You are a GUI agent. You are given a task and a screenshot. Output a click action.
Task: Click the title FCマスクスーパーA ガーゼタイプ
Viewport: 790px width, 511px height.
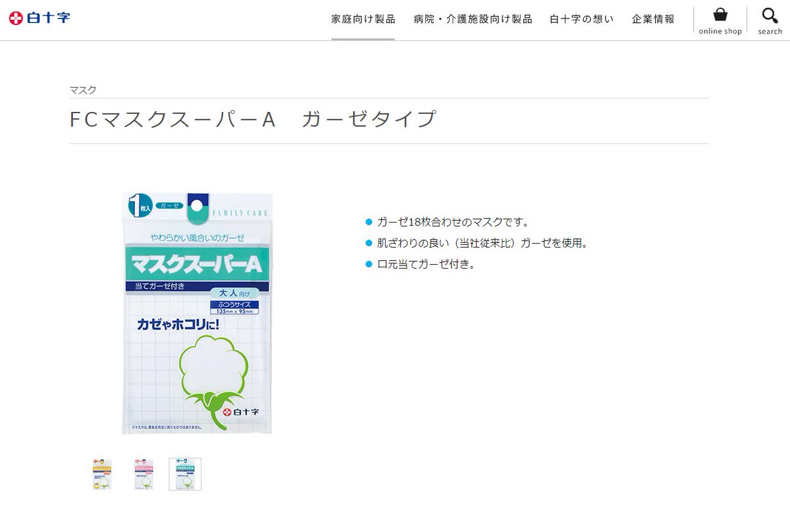[253, 119]
